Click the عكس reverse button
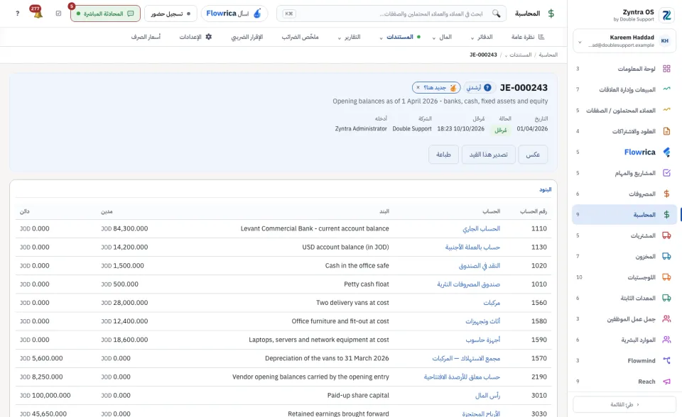 point(533,155)
